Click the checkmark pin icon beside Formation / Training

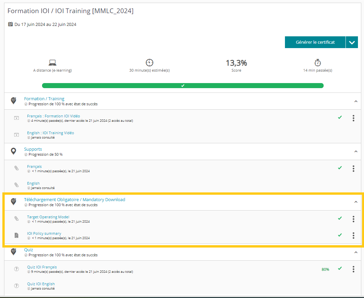click(x=14, y=101)
